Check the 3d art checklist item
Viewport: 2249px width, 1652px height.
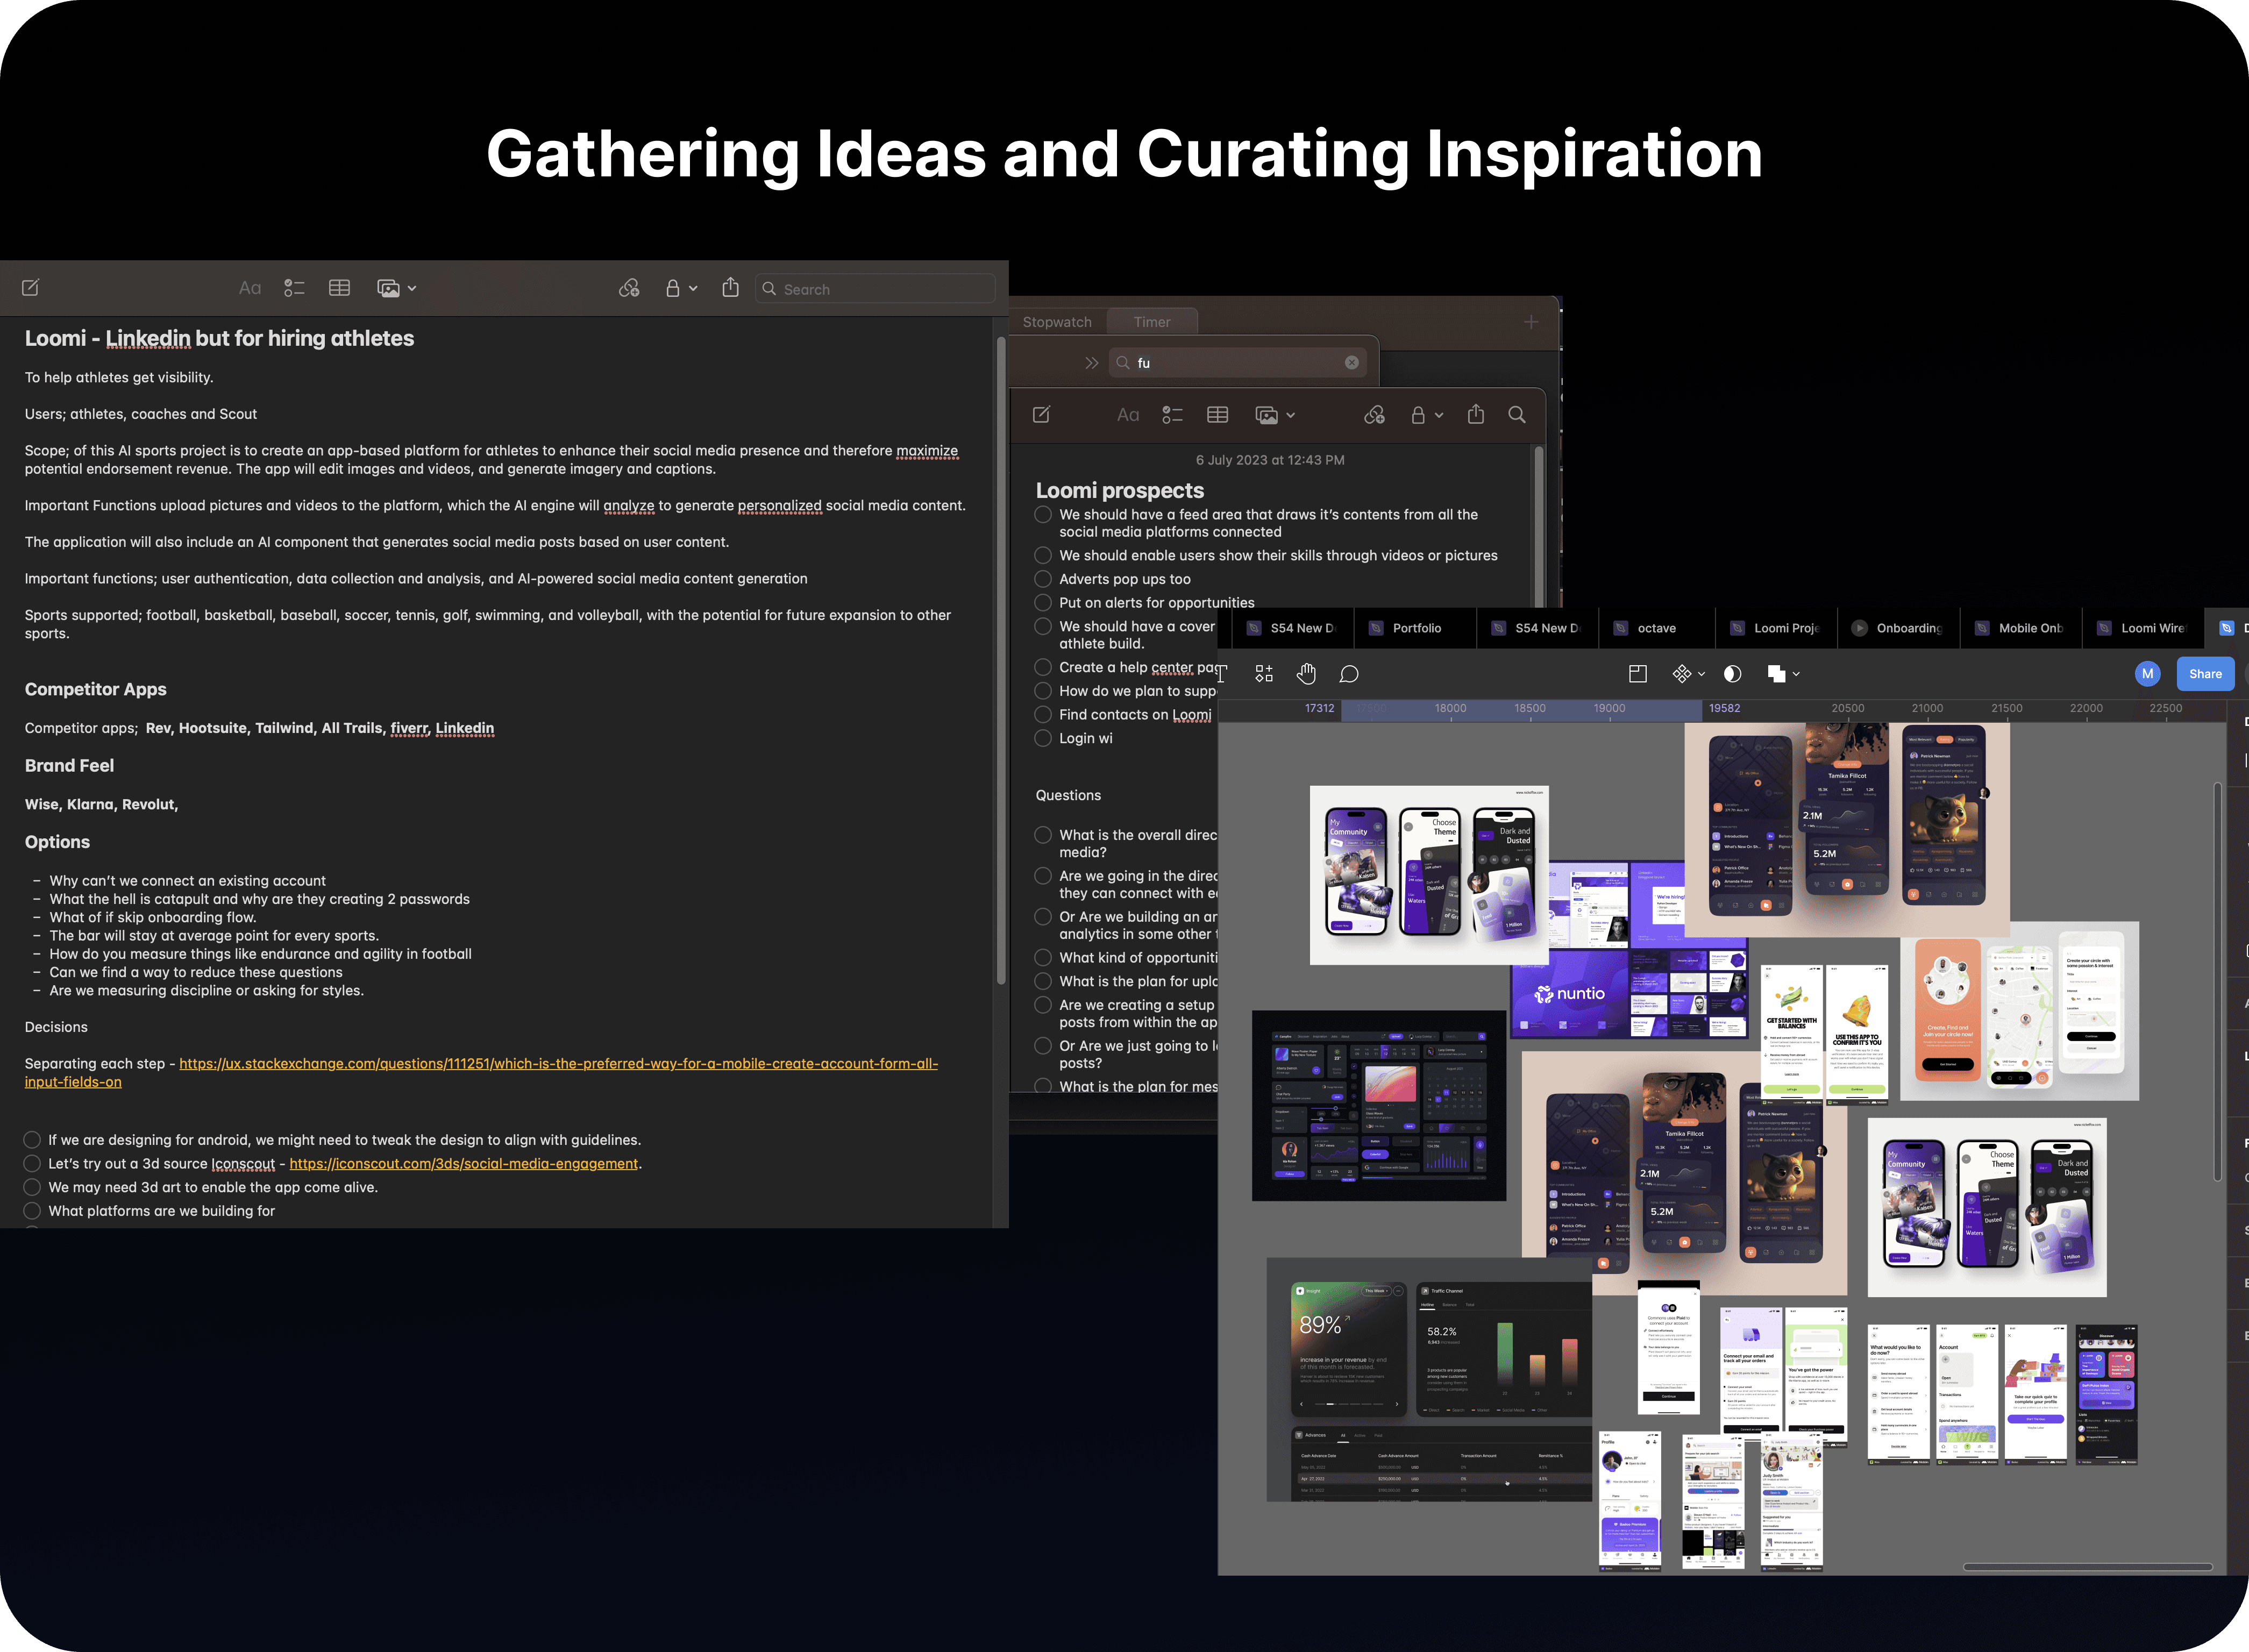point(32,1187)
